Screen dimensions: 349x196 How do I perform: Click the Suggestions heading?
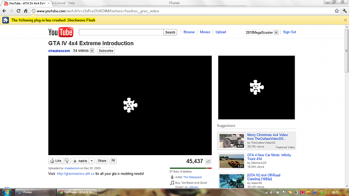click(x=226, y=125)
